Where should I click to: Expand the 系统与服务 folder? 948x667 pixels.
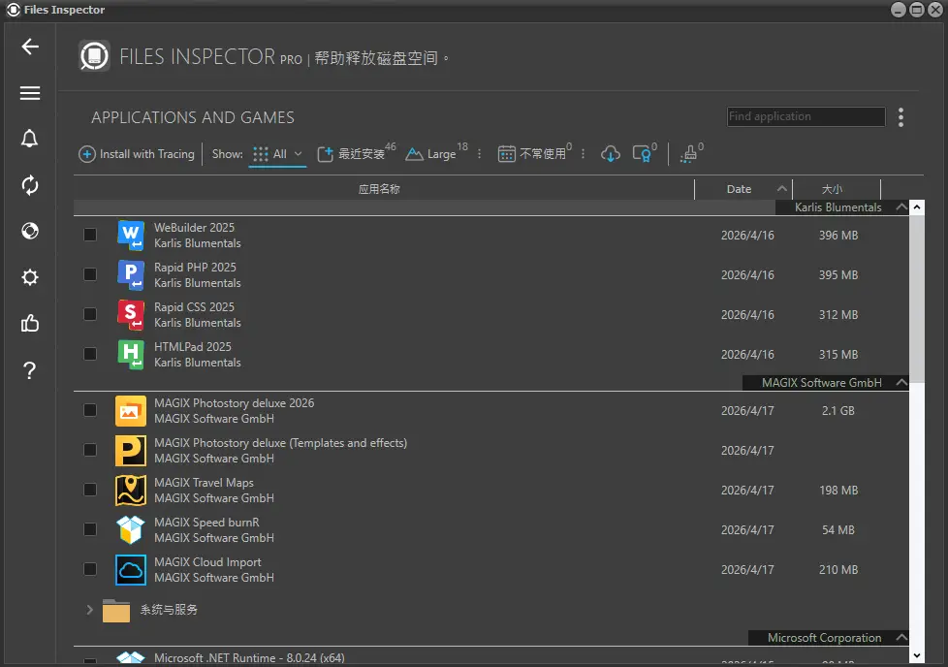tap(90, 610)
